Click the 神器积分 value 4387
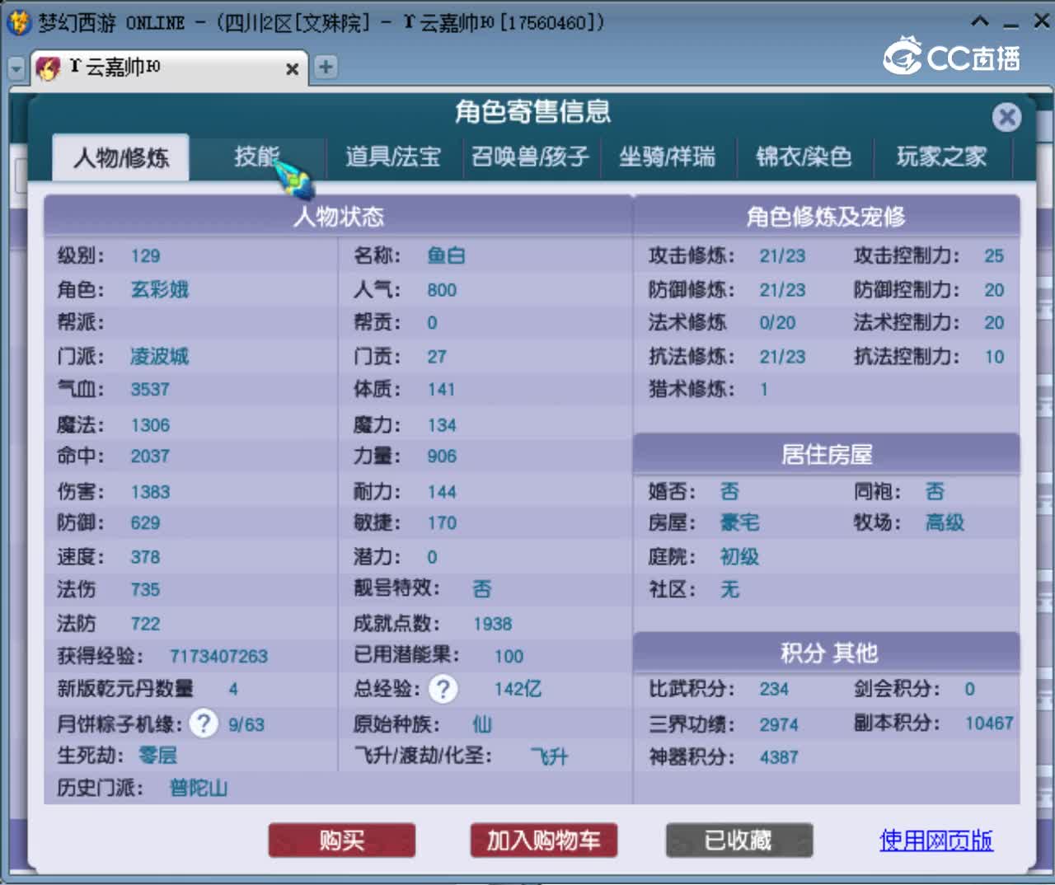The image size is (1055, 885). pos(779,757)
